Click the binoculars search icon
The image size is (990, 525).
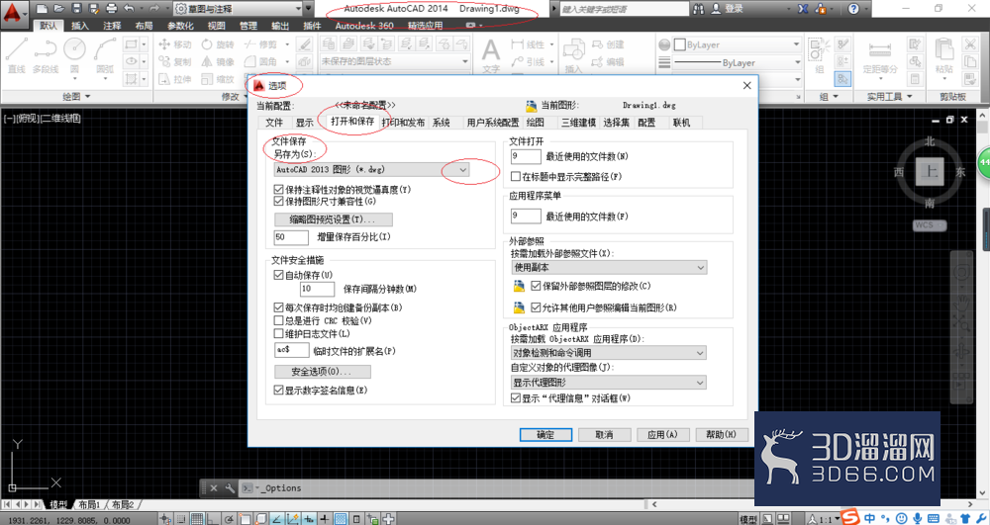coord(698,9)
